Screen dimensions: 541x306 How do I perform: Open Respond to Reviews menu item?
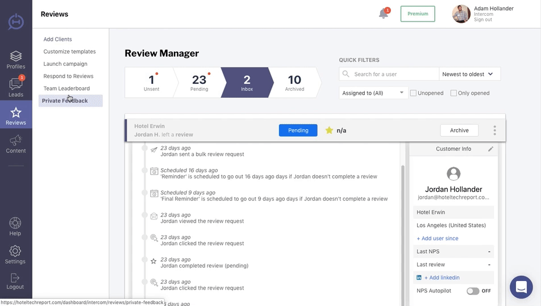pos(68,76)
